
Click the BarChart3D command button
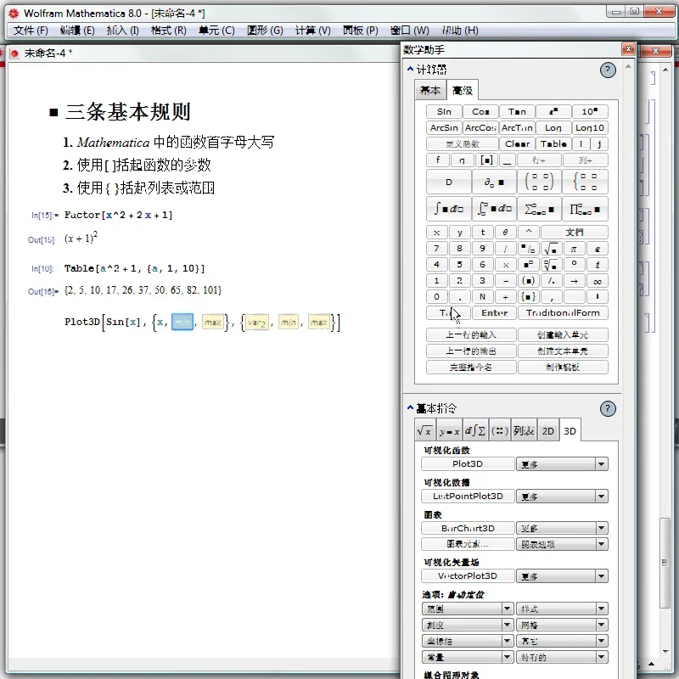(468, 528)
